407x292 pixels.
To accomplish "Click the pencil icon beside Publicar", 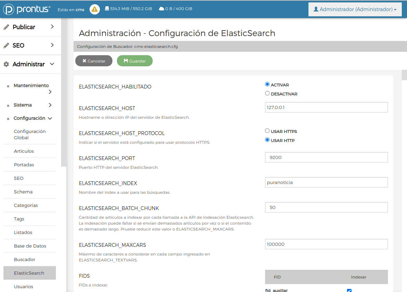I will 6,27.
